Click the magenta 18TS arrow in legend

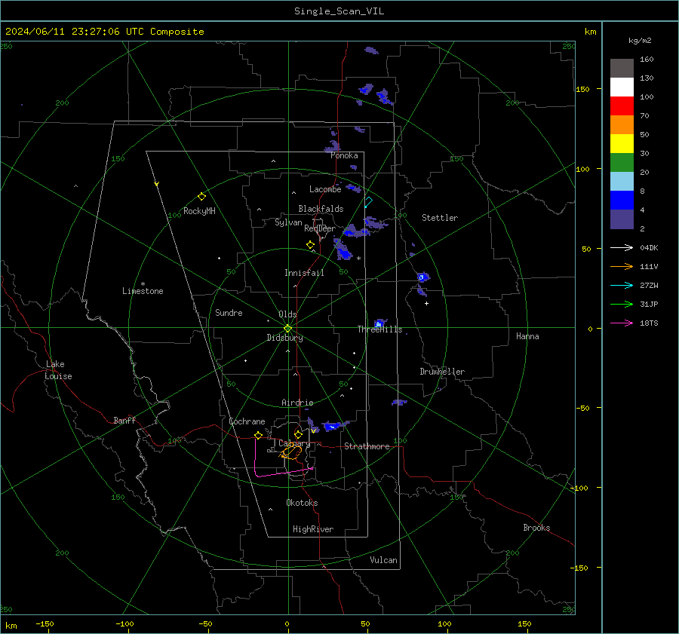[622, 323]
